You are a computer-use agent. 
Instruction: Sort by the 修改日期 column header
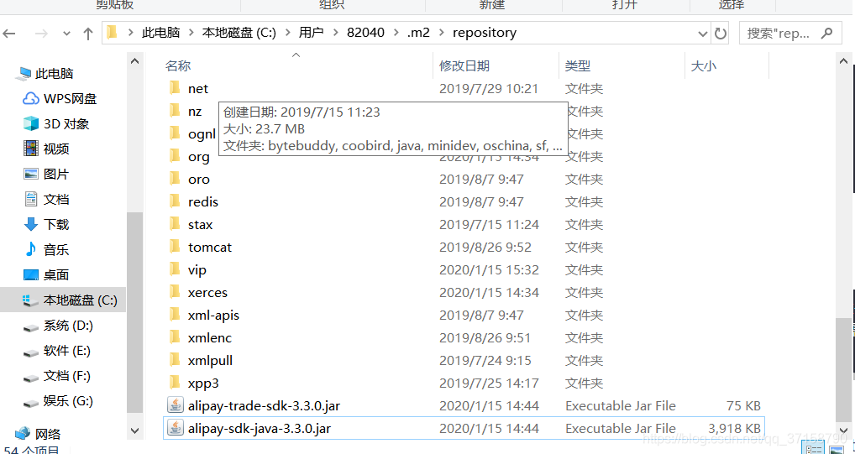tap(464, 66)
